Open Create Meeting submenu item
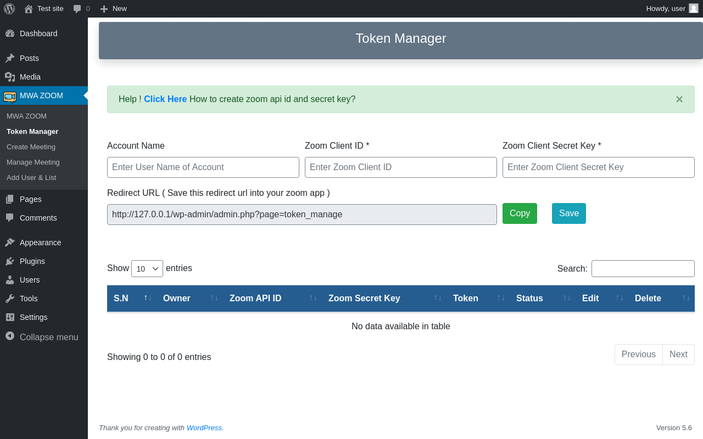Image resolution: width=703 pixels, height=439 pixels. [x=31, y=147]
